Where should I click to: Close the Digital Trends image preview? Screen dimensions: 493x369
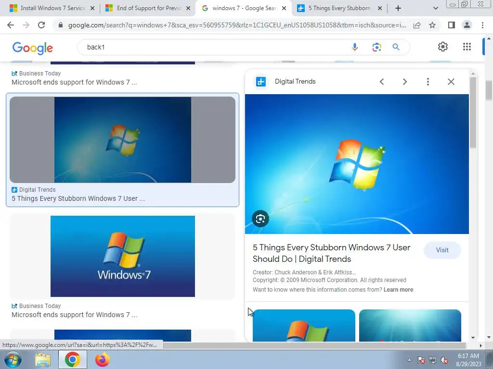click(451, 82)
